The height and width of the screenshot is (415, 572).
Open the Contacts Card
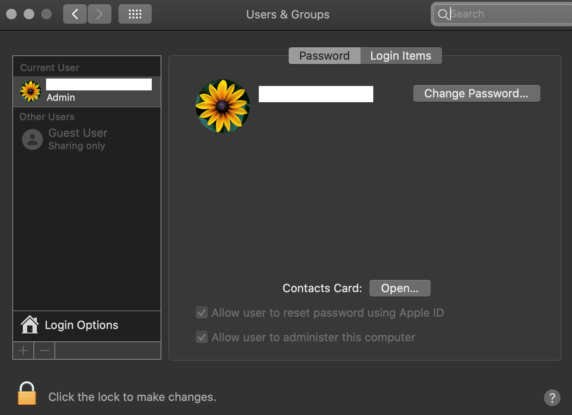click(400, 288)
